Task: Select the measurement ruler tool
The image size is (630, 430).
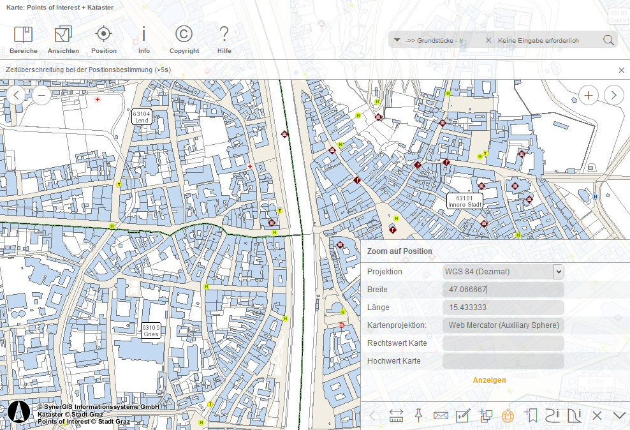Action: pos(397,415)
